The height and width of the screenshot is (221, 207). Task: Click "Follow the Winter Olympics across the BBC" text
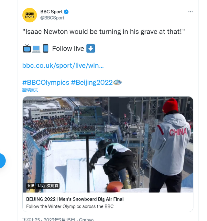tap(70, 206)
